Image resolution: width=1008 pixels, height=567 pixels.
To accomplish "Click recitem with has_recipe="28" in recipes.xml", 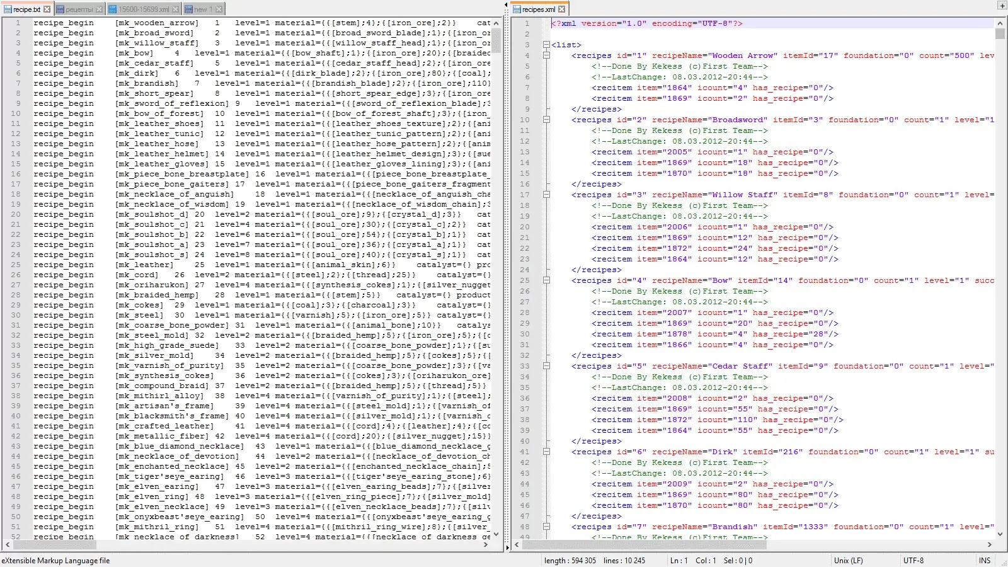I will [x=715, y=334].
